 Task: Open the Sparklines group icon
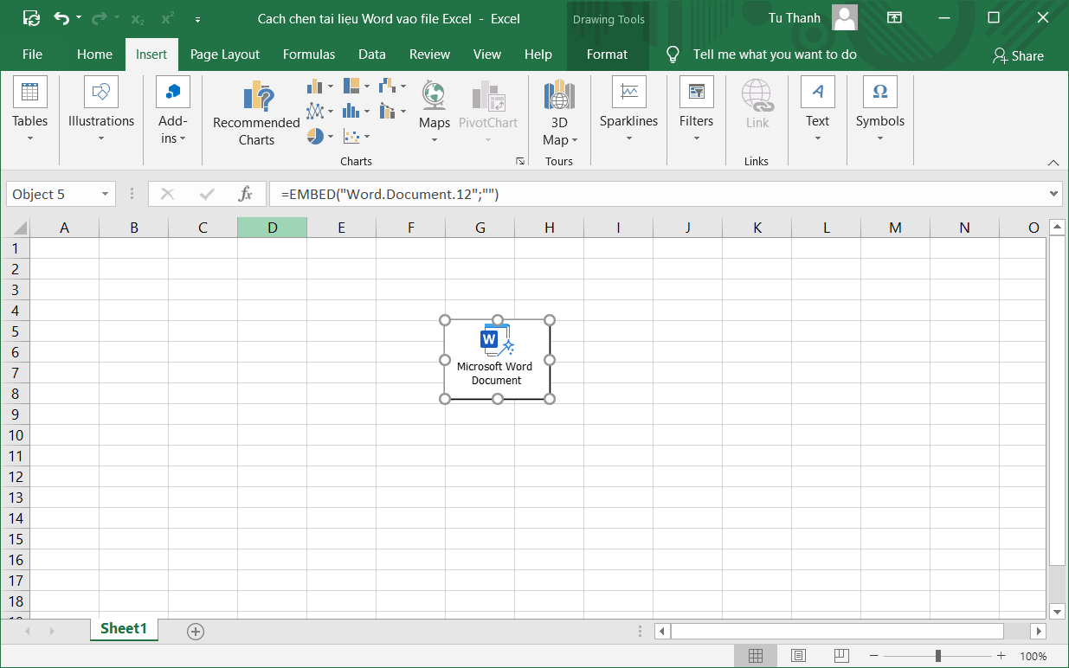coord(629,93)
